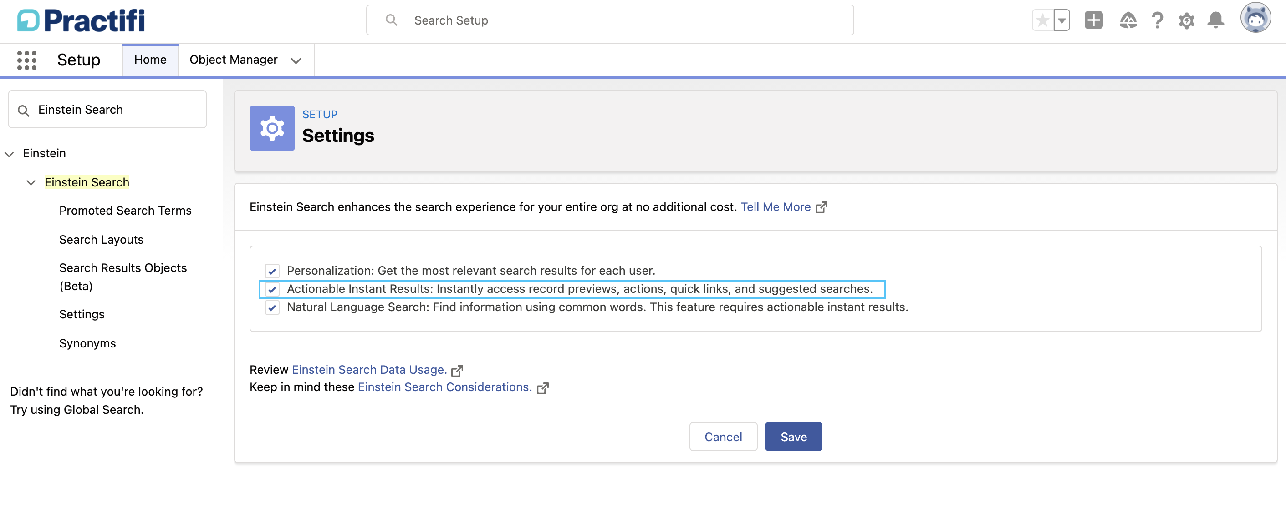Click external link icon beside Tell Me More
1286x523 pixels.
(821, 207)
